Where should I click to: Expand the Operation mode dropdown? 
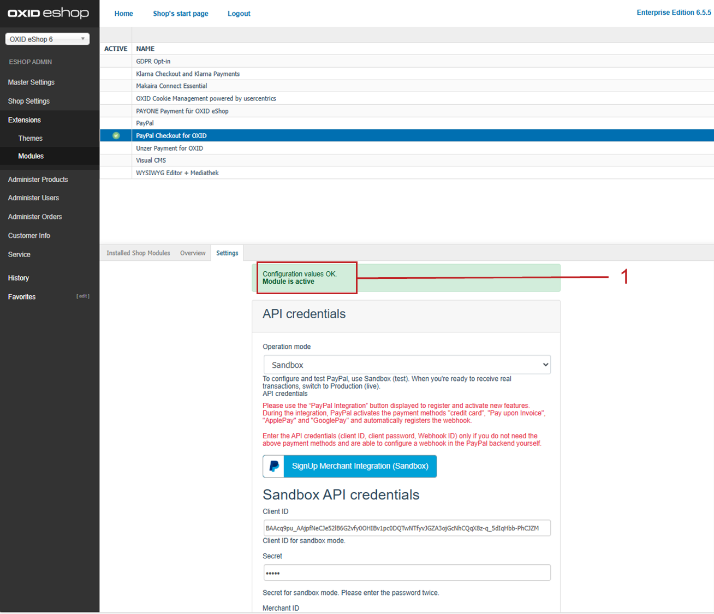407,365
